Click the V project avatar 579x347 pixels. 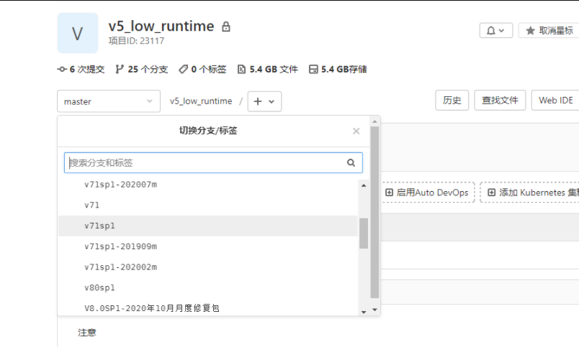pos(78,33)
